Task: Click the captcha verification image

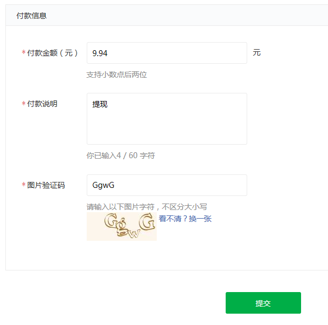Action: 121,226
